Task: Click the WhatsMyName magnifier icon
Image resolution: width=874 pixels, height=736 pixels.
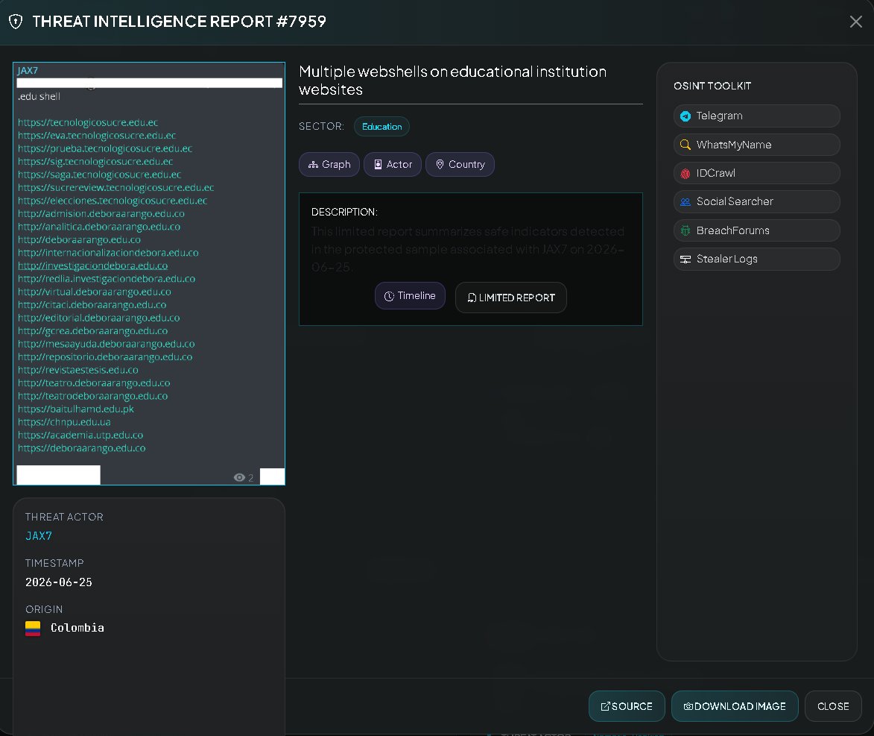Action: 685,145
